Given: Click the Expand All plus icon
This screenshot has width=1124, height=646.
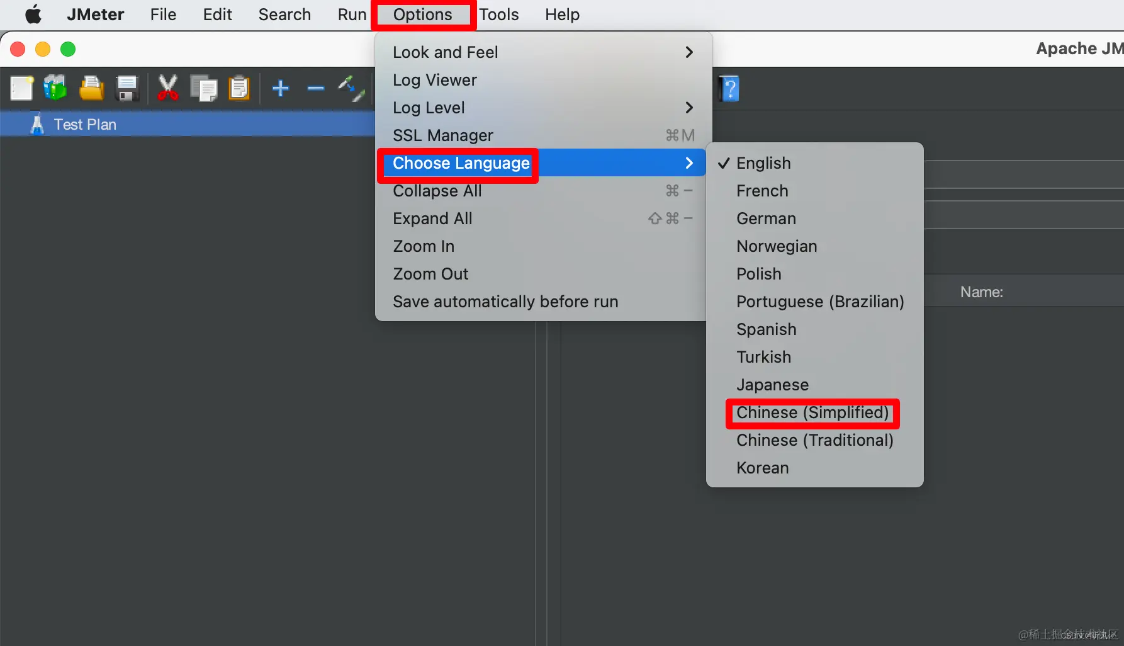Looking at the screenshot, I should pyautogui.click(x=281, y=88).
